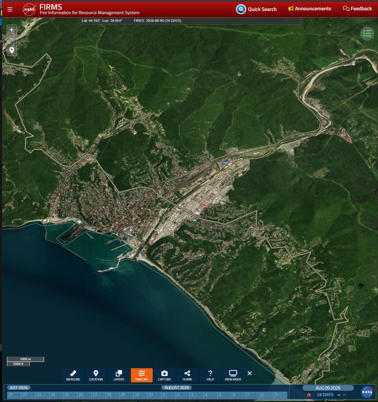
Task: Click the AUGUST 2026 month label
Action: click(177, 388)
